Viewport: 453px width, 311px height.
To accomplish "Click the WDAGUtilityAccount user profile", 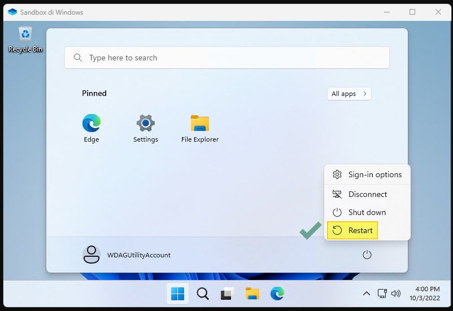I will coord(127,255).
